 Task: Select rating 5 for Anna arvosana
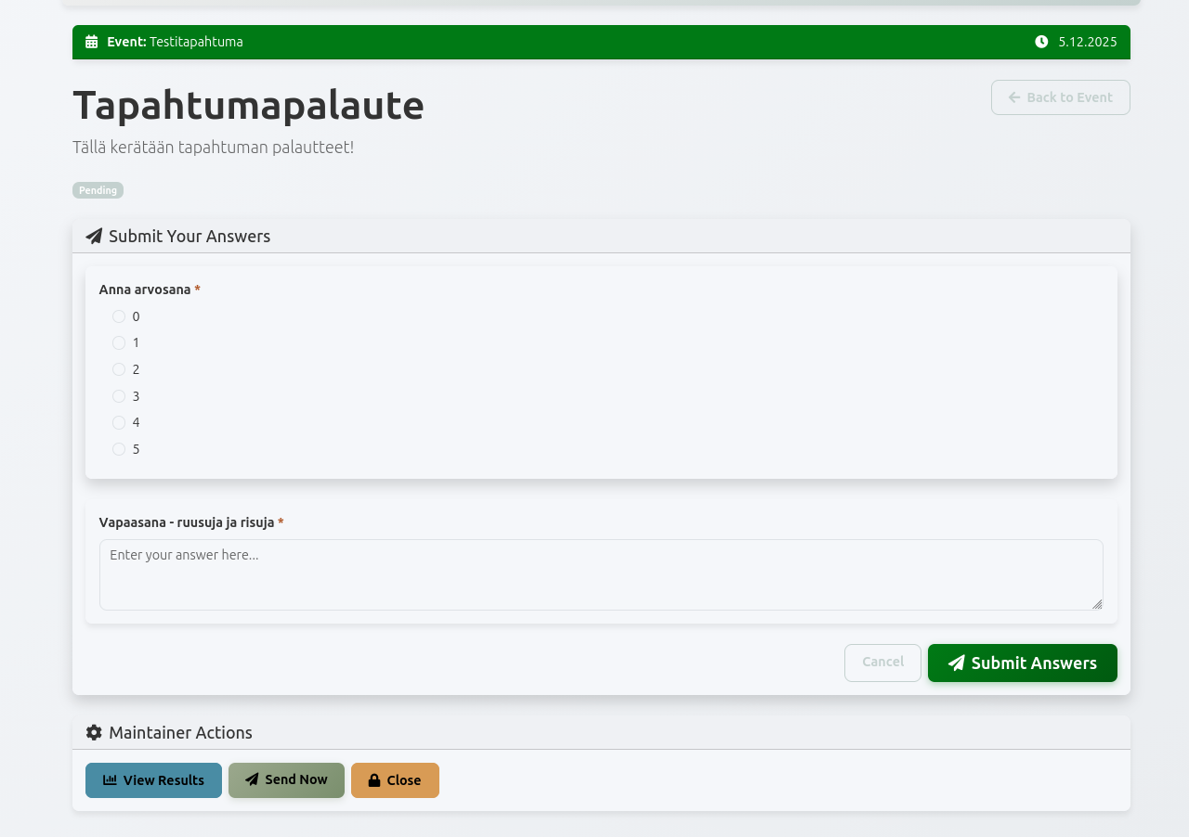point(119,448)
